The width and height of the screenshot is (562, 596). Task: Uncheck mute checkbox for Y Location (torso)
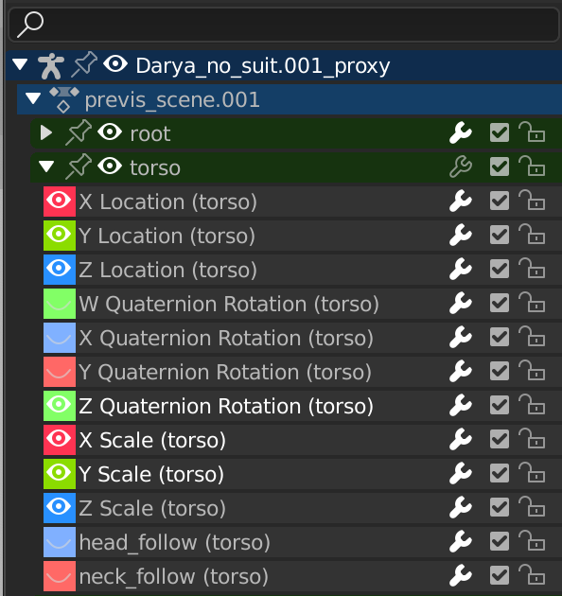pos(500,235)
